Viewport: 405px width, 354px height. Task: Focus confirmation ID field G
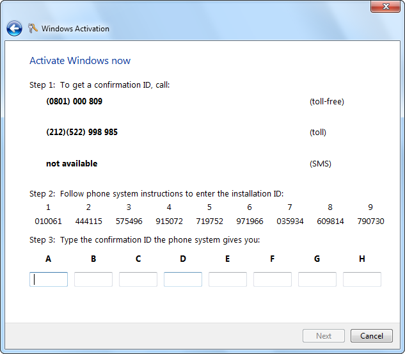point(317,279)
